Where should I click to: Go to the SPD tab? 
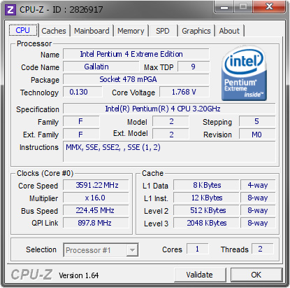[163, 31]
